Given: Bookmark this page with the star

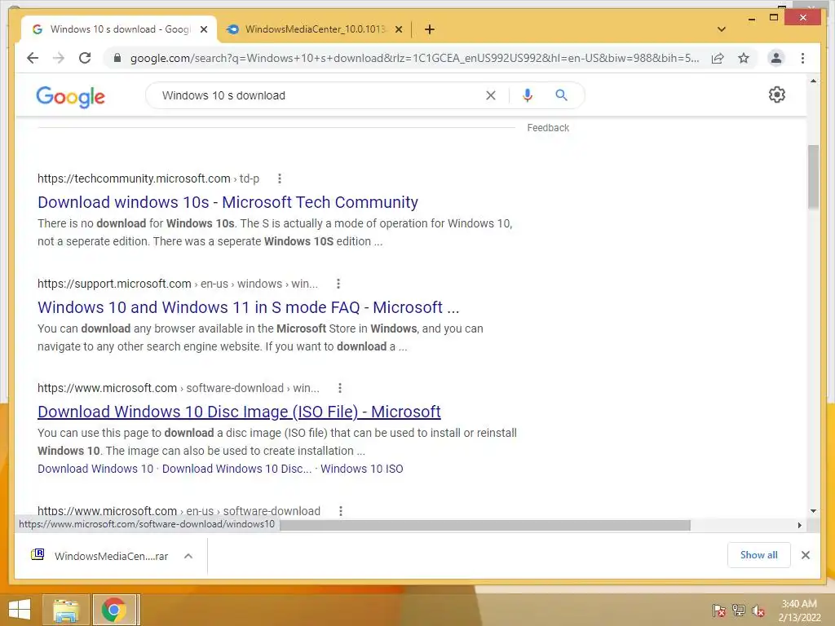Looking at the screenshot, I should tap(744, 58).
